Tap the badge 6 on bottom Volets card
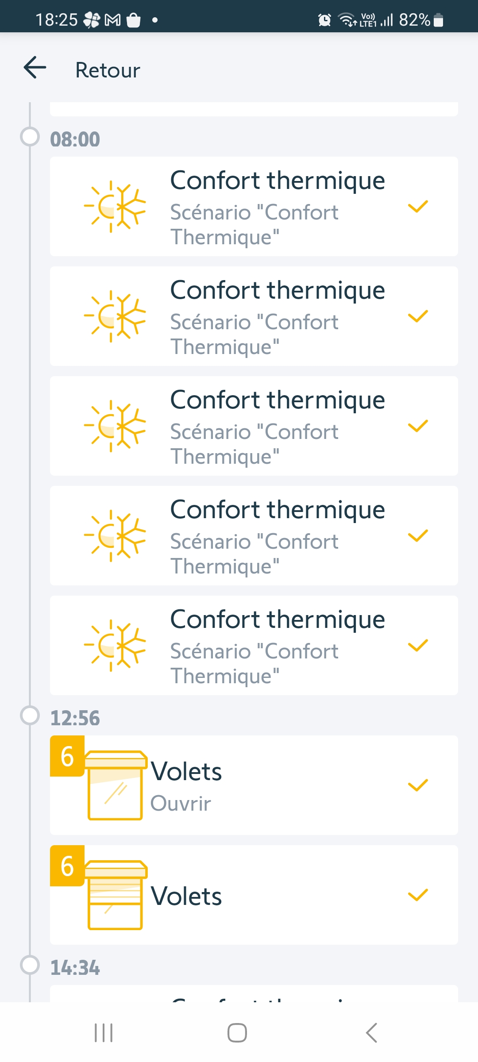 [67, 866]
